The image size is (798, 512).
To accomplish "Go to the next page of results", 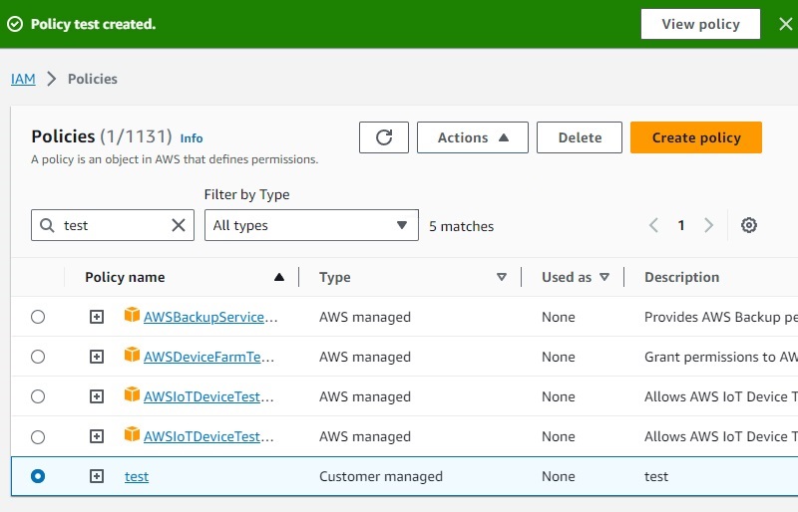I will tap(708, 225).
